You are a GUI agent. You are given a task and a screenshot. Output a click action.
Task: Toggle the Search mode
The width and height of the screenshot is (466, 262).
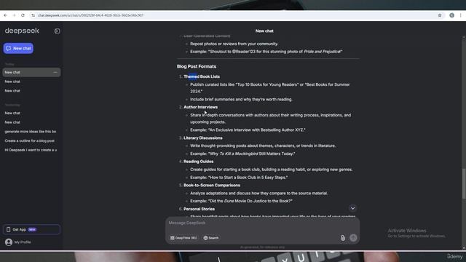tap(211, 238)
